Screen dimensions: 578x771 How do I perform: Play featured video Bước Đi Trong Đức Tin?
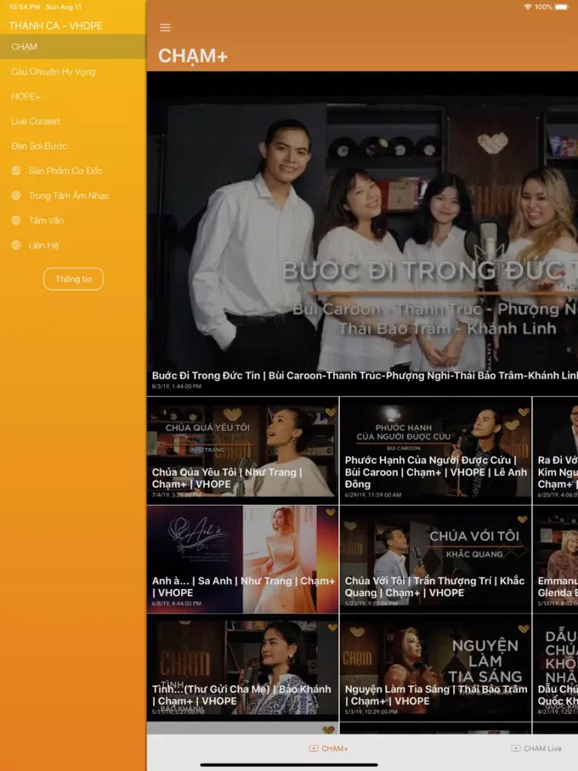coord(362,234)
